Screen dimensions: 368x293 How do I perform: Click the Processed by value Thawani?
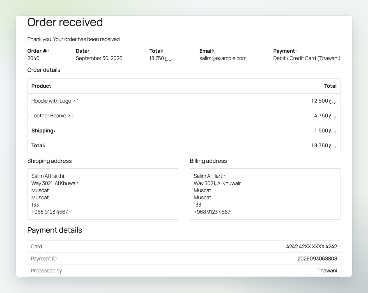(x=327, y=271)
